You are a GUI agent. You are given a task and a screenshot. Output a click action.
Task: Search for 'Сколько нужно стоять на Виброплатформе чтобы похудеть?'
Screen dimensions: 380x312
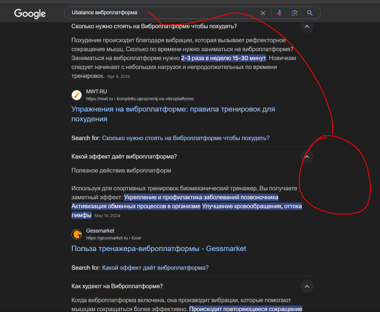[186, 138]
